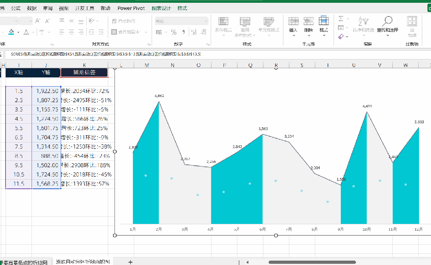This screenshot has height=265, width=431.
Task: Click the fill down icon
Action: (340, 28)
